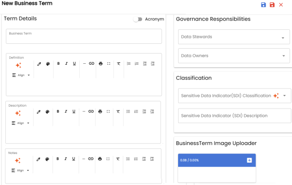Insert link in Notes editor
292x185 pixels.
[91, 159]
